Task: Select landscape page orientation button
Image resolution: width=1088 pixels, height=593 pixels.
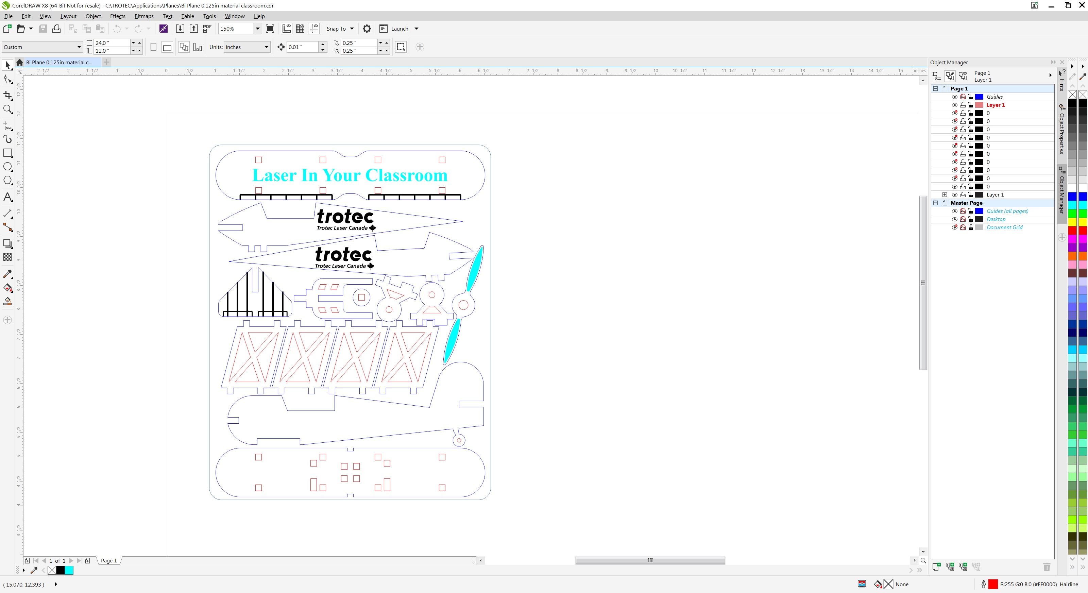Action: pos(167,47)
